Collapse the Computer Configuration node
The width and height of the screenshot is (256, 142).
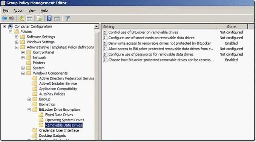click(5, 26)
